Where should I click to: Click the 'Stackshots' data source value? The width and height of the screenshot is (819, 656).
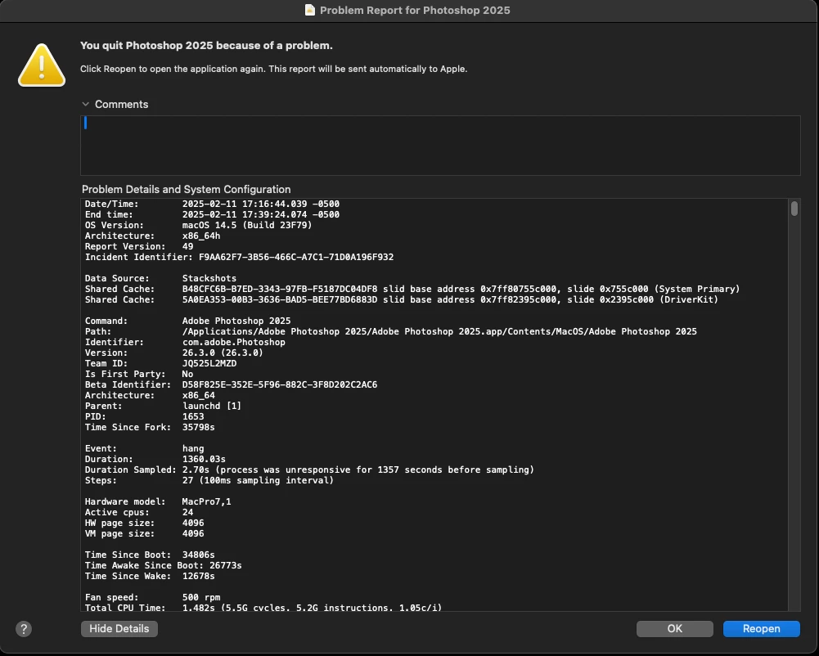tap(209, 278)
